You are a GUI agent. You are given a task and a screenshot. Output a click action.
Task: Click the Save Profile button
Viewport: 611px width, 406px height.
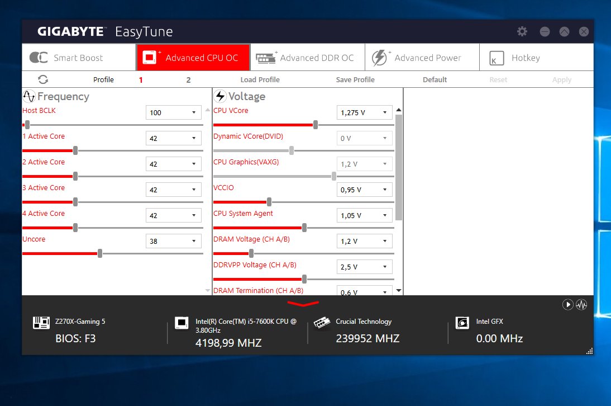point(355,80)
